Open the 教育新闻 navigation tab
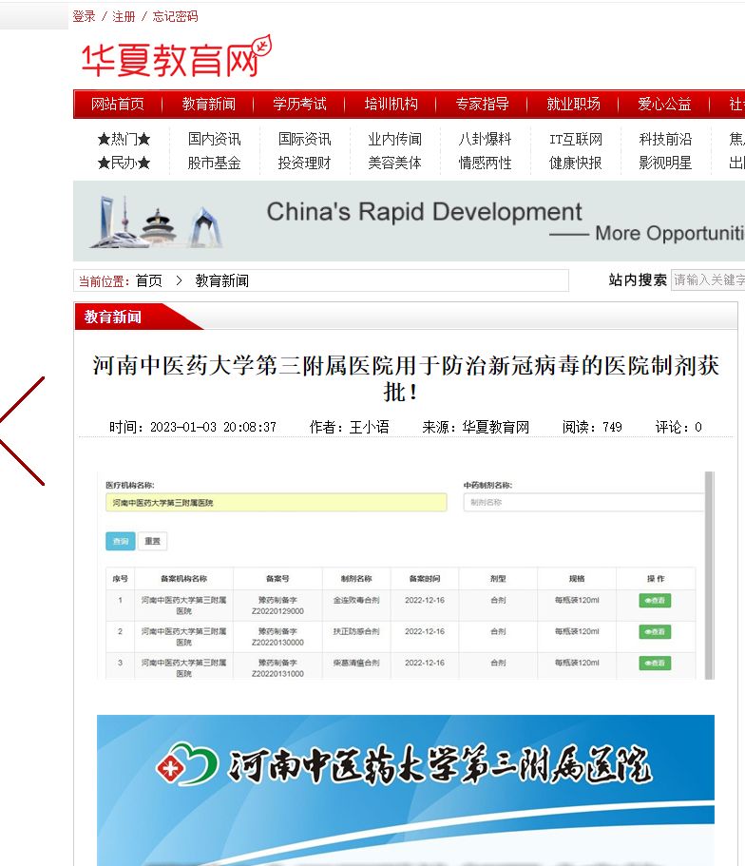The width and height of the screenshot is (745, 866). click(209, 104)
